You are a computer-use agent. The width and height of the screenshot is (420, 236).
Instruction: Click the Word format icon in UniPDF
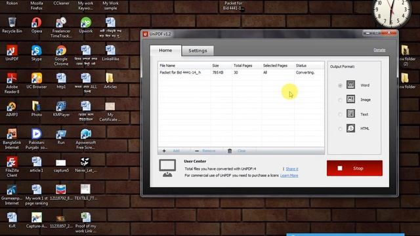350,85
